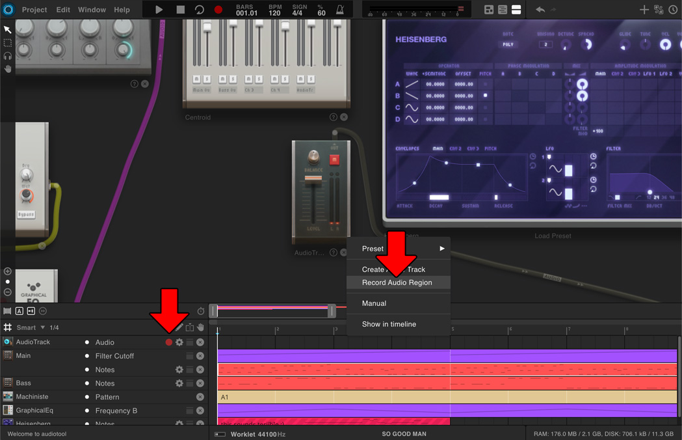
Task: Expand the Preset submenu in the context menu
Action: [397, 248]
